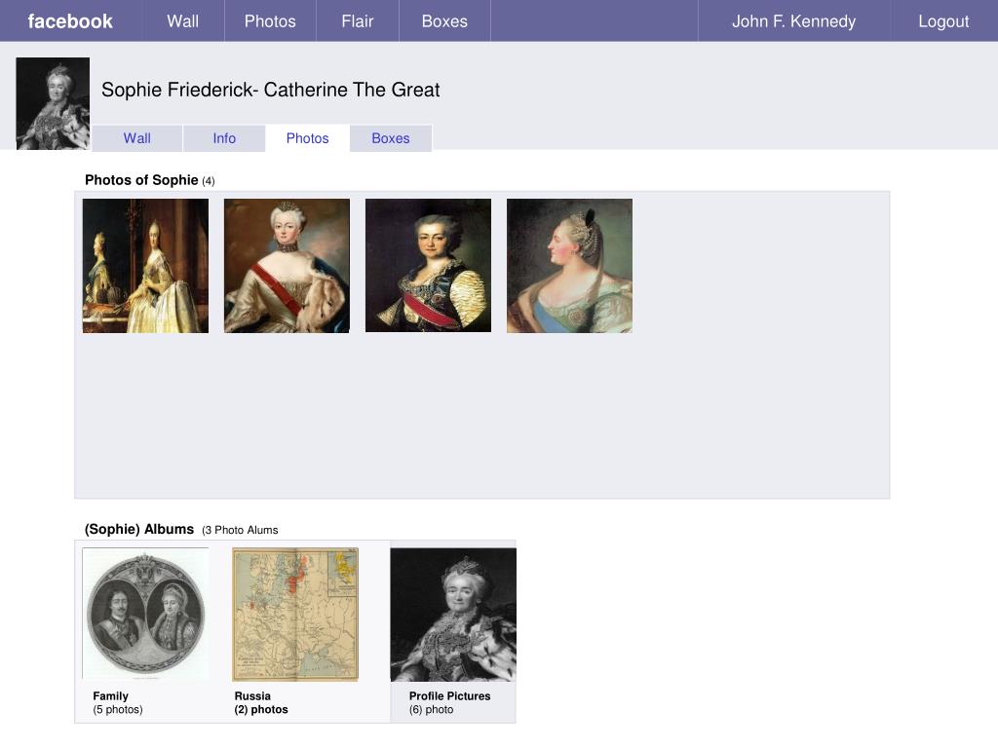Switch to the profile Wall tab

coord(136,138)
